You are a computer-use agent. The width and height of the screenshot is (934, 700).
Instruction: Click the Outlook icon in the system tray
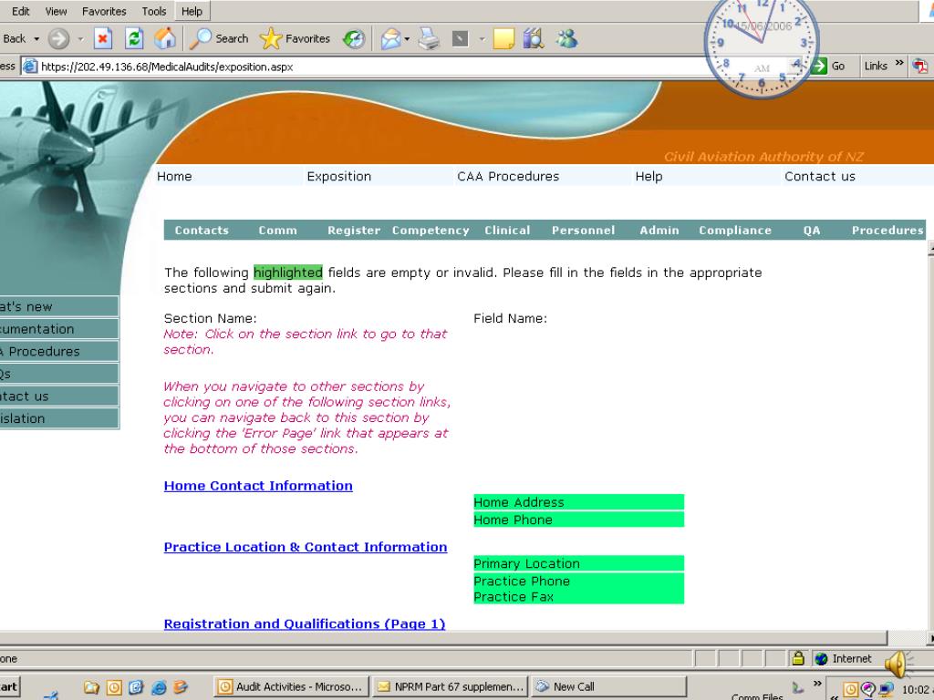coord(851,689)
